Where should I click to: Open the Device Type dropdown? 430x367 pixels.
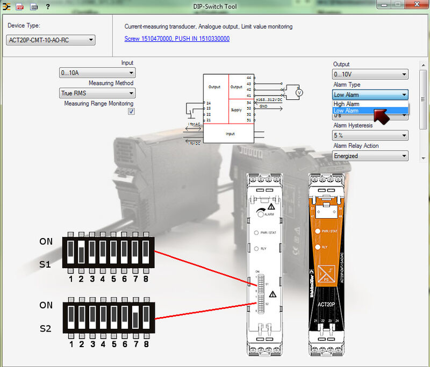(x=51, y=40)
